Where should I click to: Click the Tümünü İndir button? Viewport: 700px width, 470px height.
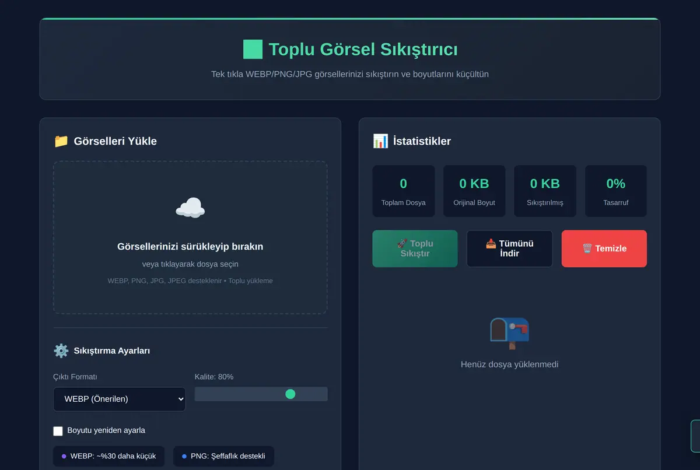[x=509, y=248]
